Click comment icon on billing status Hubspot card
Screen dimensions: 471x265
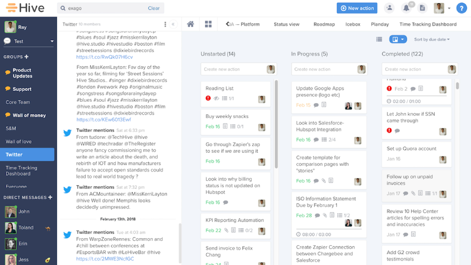click(226, 202)
